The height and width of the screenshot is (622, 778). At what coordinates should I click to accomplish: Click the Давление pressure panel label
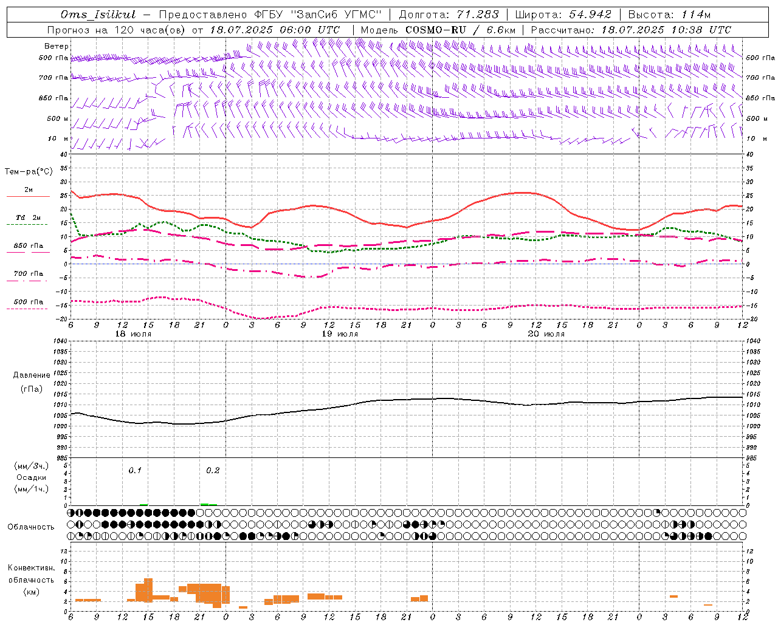tap(32, 375)
